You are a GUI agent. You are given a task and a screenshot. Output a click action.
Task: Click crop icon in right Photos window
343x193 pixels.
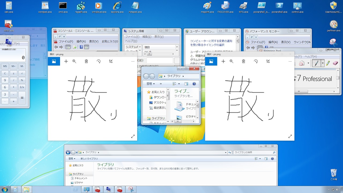(268, 61)
